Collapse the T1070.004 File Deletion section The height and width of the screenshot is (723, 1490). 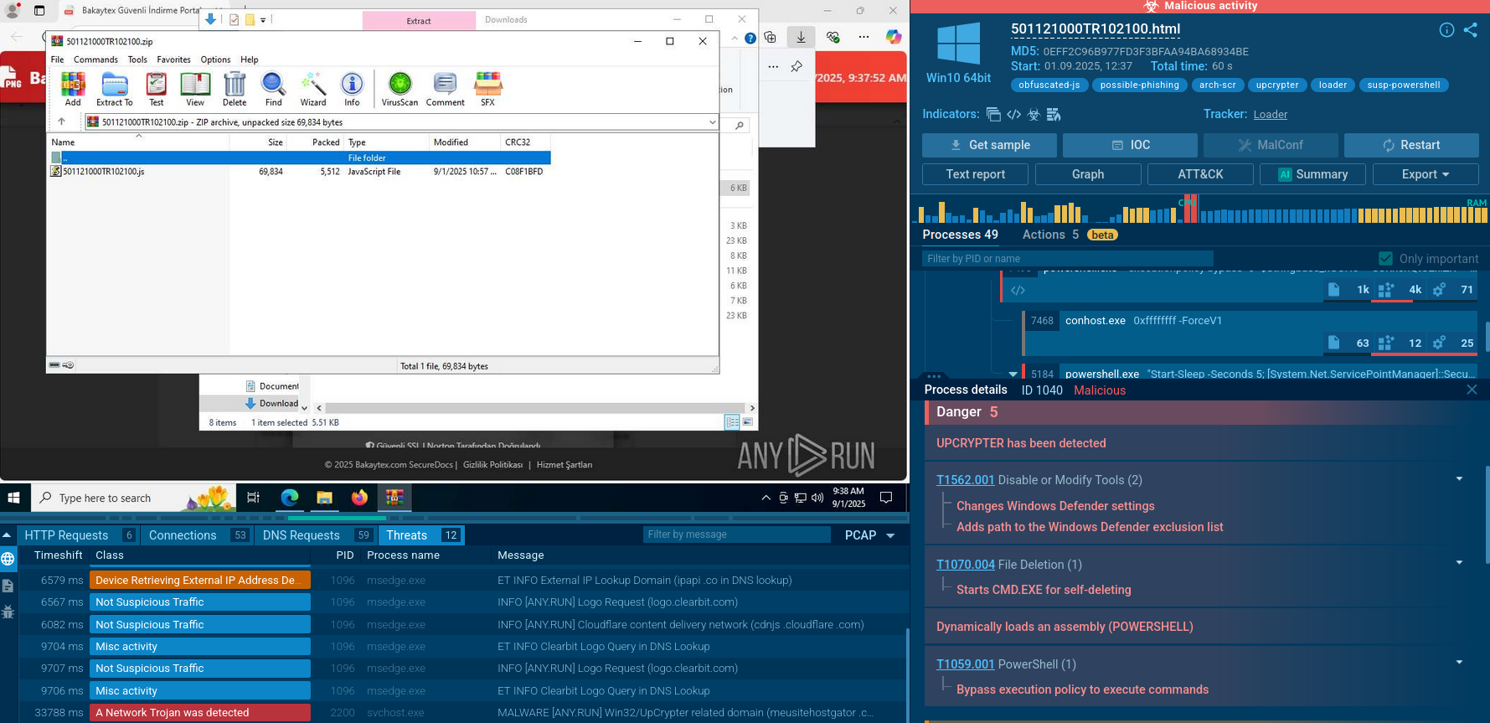click(1459, 563)
